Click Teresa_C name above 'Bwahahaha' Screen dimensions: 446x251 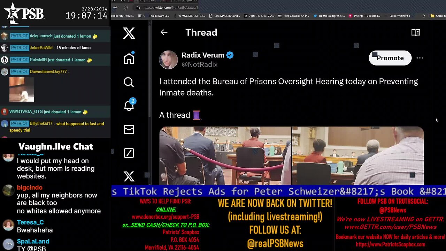(x=30, y=222)
